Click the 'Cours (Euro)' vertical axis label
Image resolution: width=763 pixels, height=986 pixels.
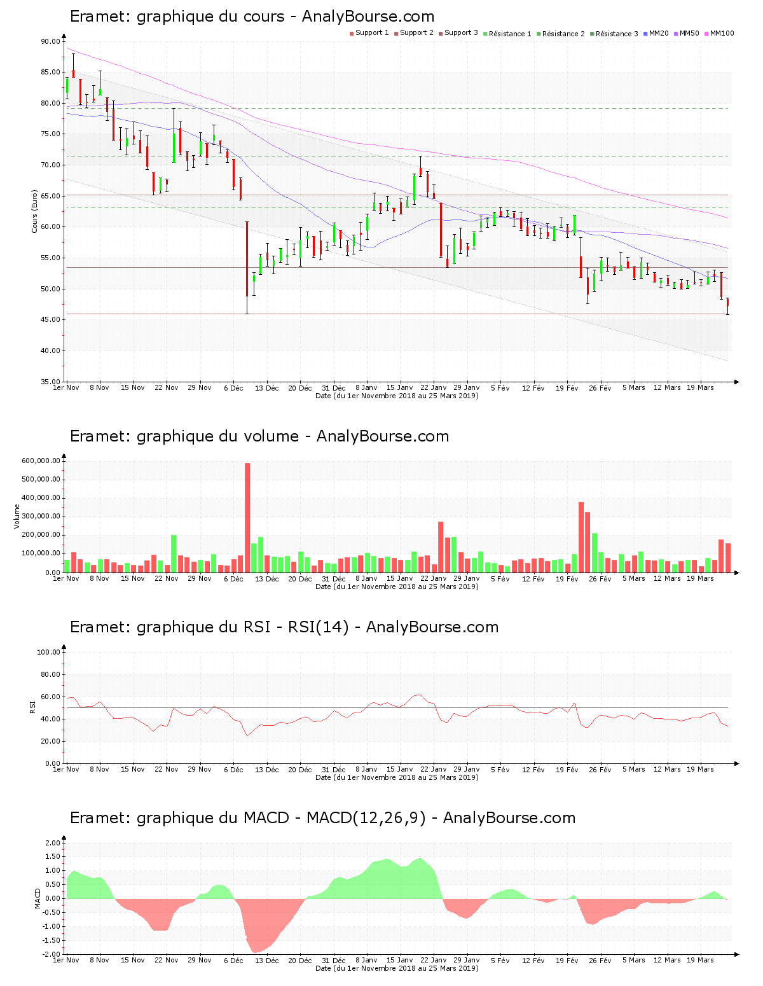(35, 211)
